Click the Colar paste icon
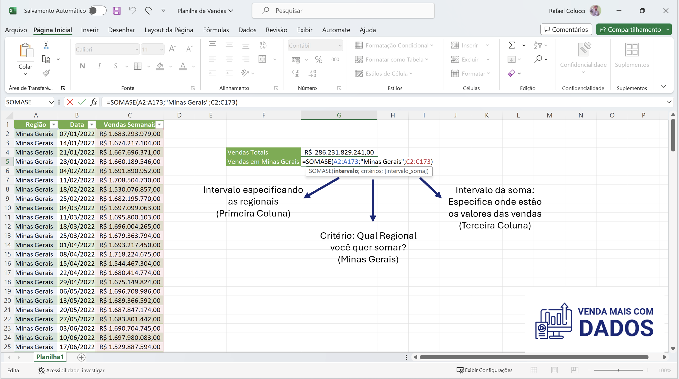This screenshot has height=379, width=679. pyautogui.click(x=26, y=51)
